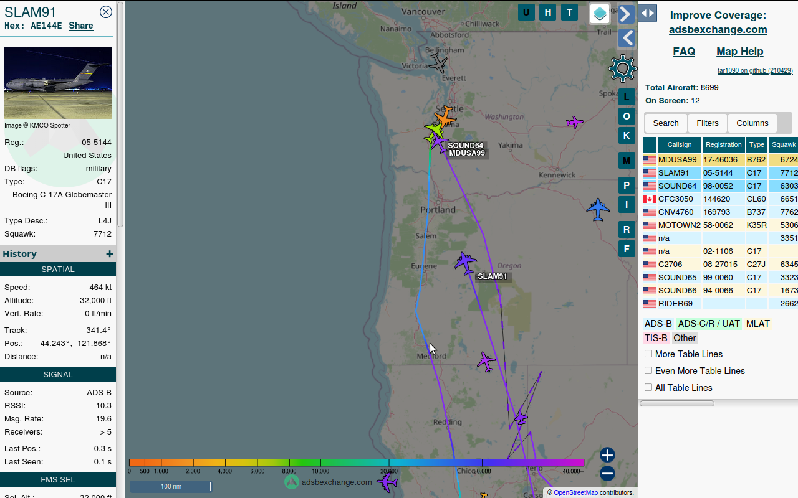Open the adsbexchange.com coverage link
Viewport: 798px width, 498px height.
(718, 29)
